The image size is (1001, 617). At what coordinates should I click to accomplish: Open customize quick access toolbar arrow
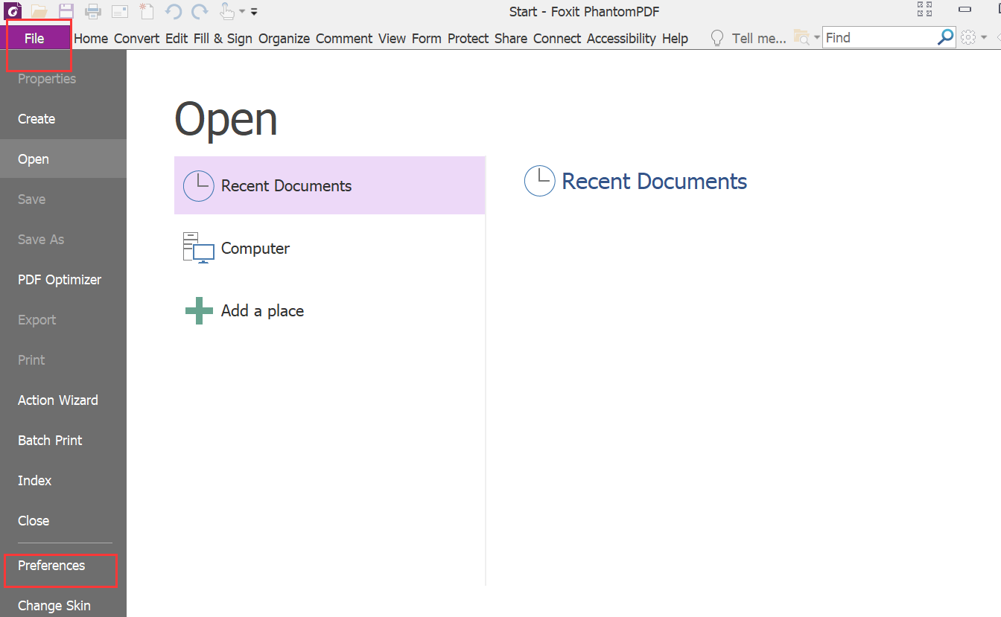(x=254, y=12)
